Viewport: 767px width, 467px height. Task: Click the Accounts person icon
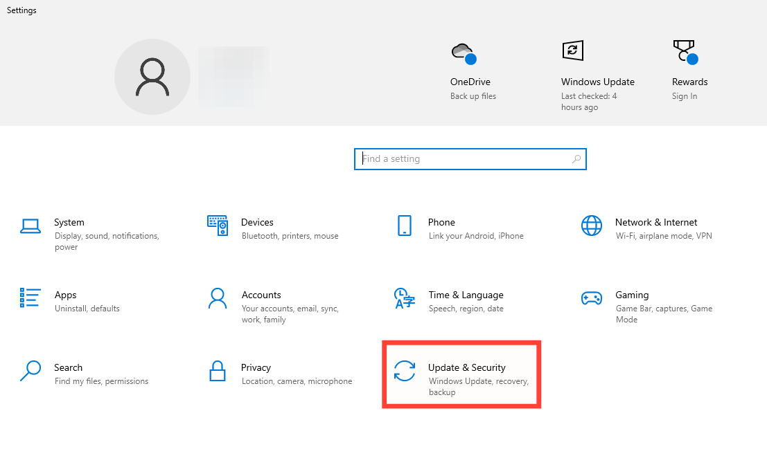coord(218,298)
